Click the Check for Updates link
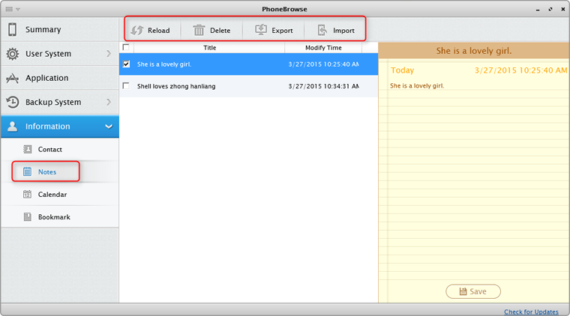 [x=531, y=312]
